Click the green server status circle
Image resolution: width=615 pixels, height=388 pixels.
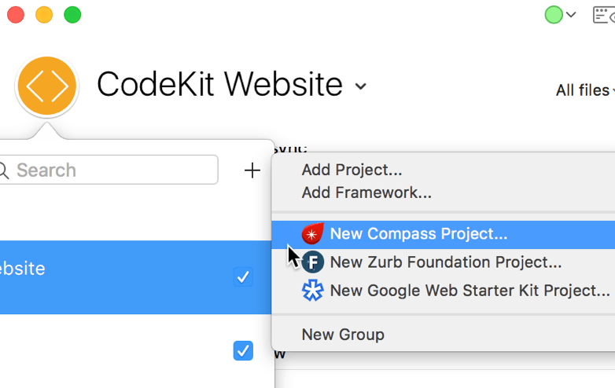click(x=554, y=15)
